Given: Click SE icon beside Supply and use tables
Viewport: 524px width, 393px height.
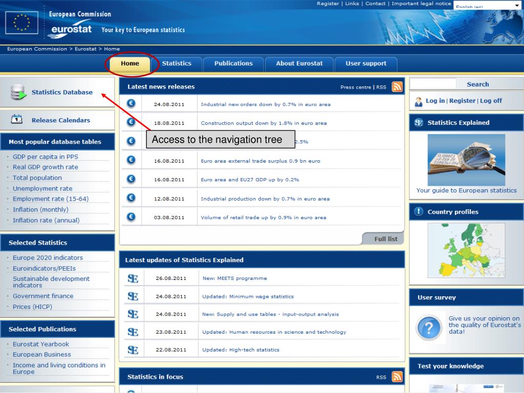Looking at the screenshot, I should [133, 314].
